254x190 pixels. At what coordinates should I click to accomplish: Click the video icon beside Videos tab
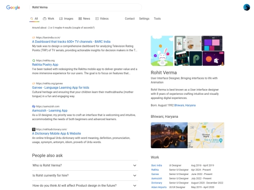click(97, 19)
